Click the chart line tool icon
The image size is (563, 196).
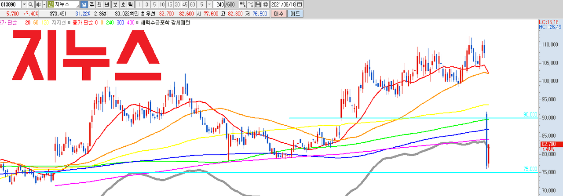point(250,4)
